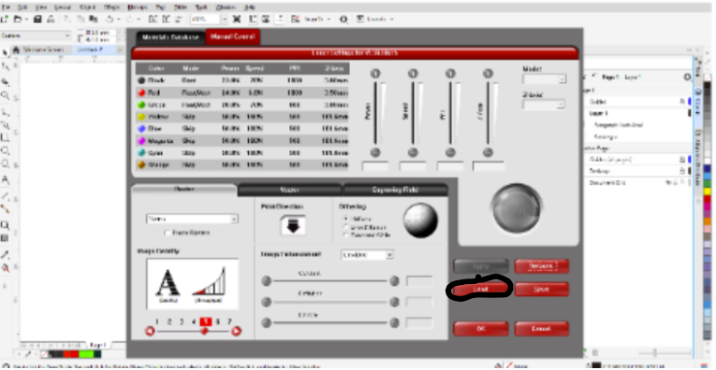Toggle the checkbox under the Raster dropdown
This screenshot has width=716, height=370.
pyautogui.click(x=168, y=233)
